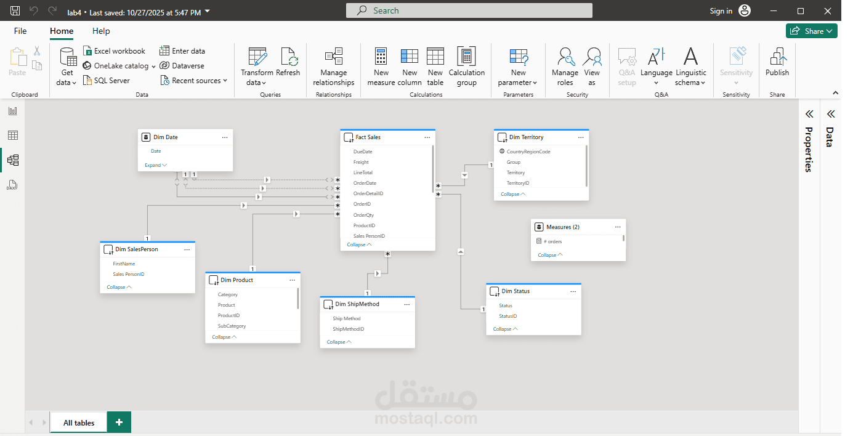The width and height of the screenshot is (853, 436).
Task: Collapse the Dim Product table
Action: click(x=224, y=337)
